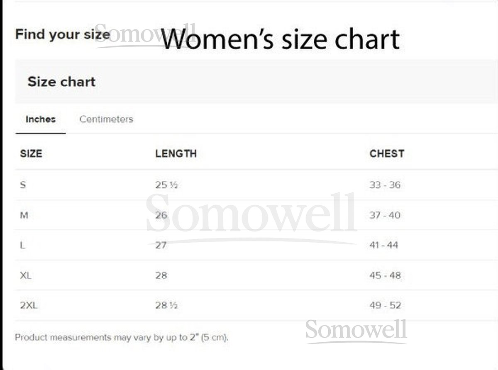Select the XL size row label
Image resolution: width=498 pixels, height=370 pixels.
(x=26, y=275)
